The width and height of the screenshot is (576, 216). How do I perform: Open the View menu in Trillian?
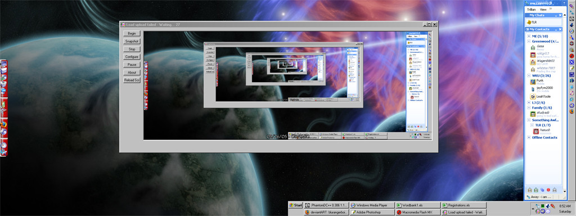[x=543, y=9]
